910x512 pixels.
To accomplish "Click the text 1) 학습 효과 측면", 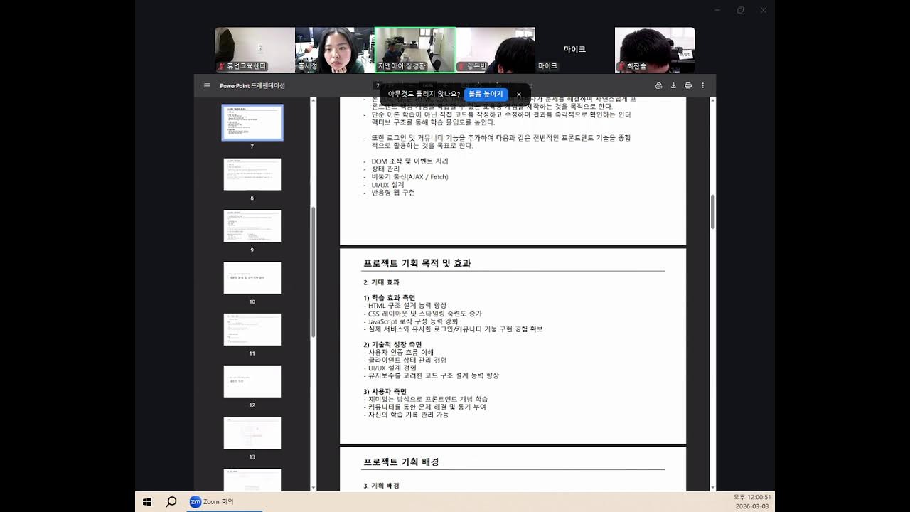I will (390, 298).
